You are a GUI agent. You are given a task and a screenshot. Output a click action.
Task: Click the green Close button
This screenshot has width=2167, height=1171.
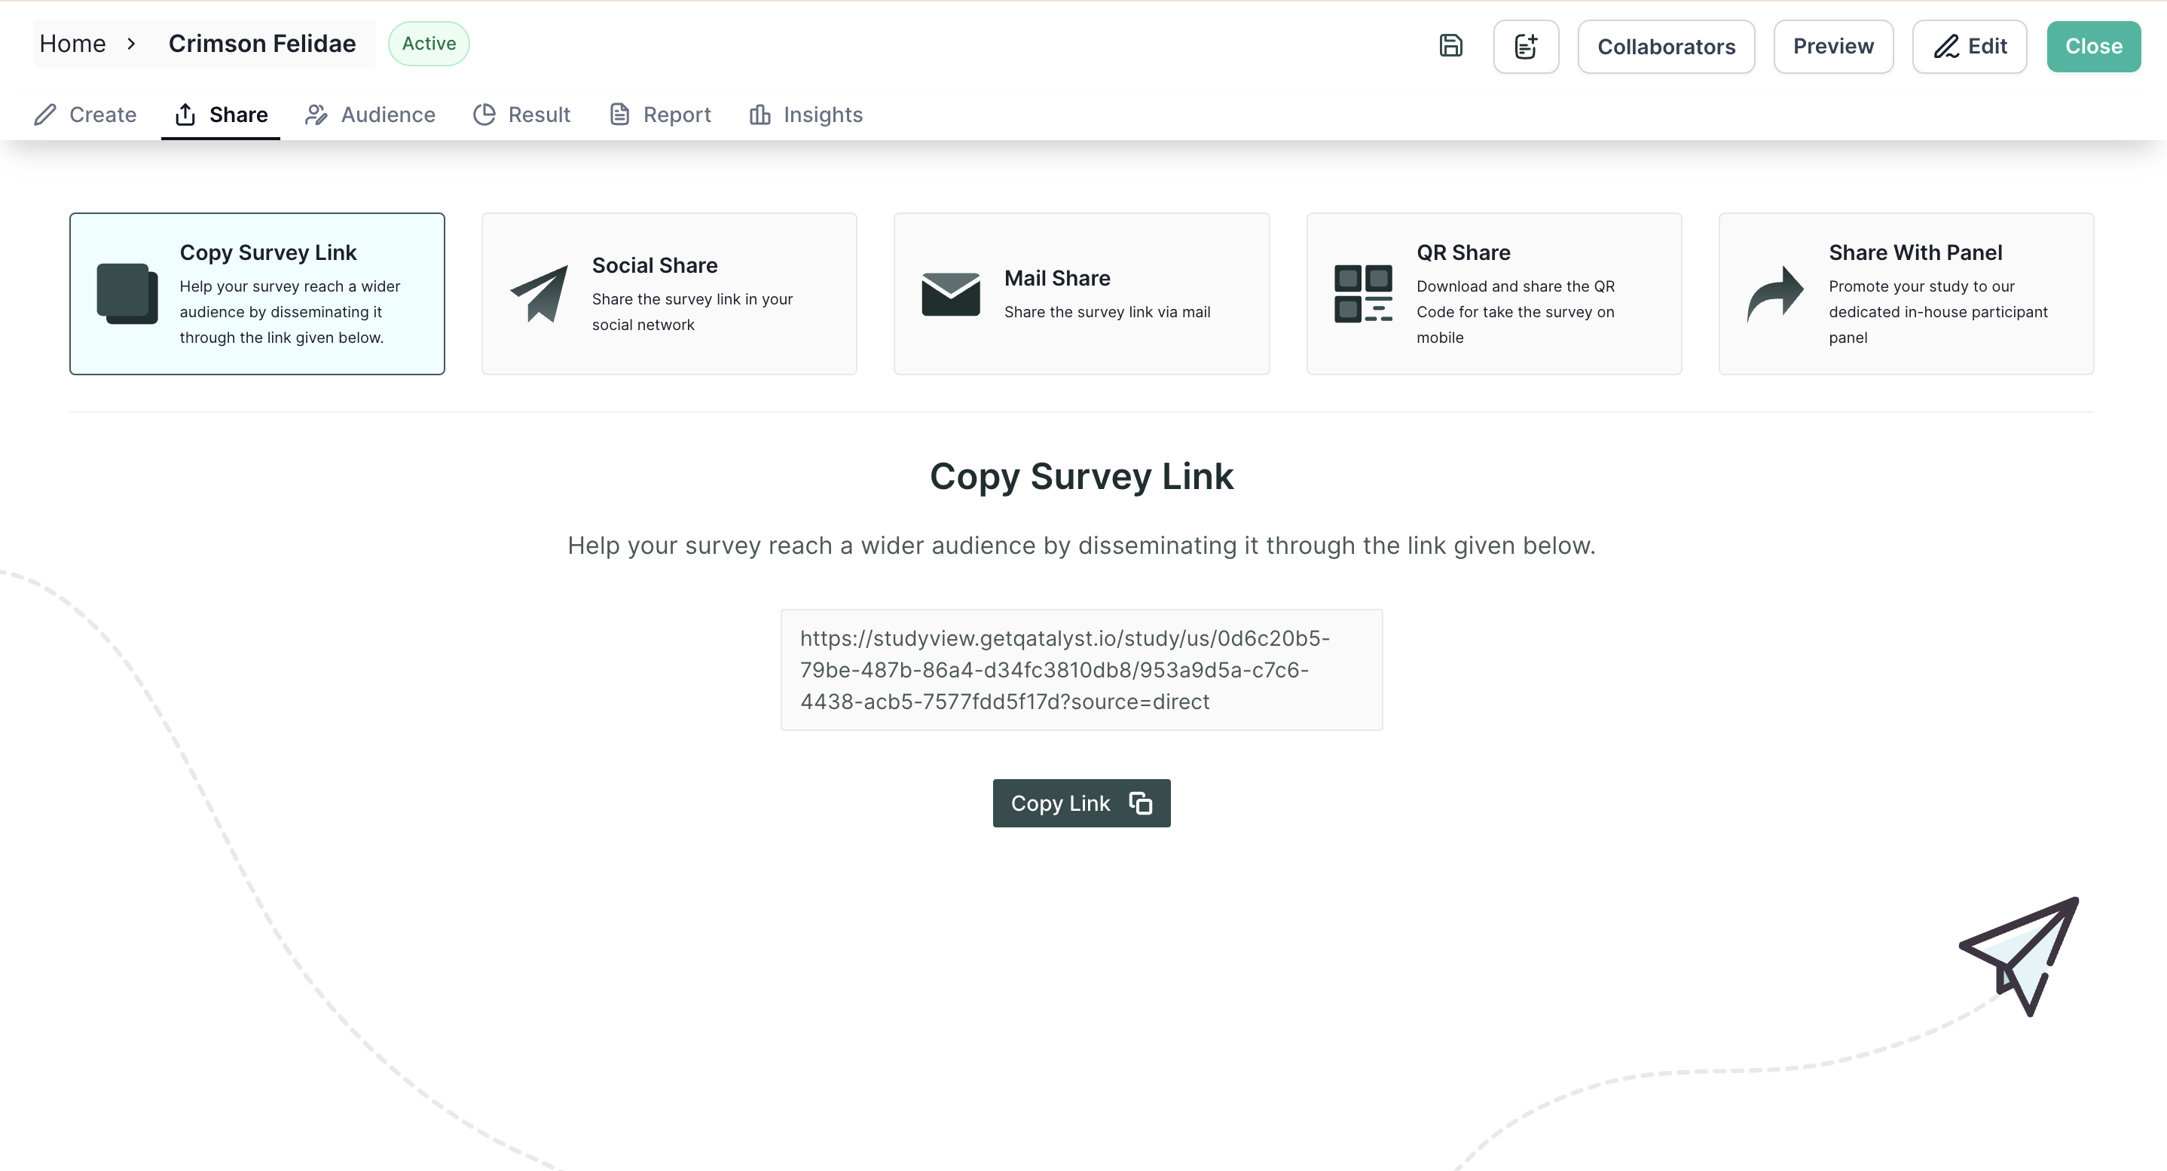(x=2093, y=46)
